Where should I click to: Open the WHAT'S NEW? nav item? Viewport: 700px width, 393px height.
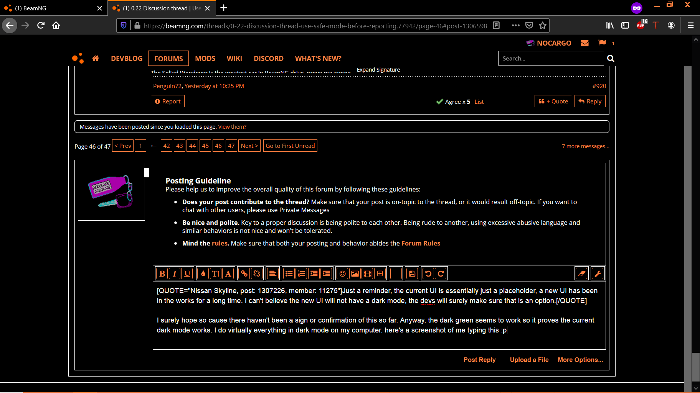318,58
